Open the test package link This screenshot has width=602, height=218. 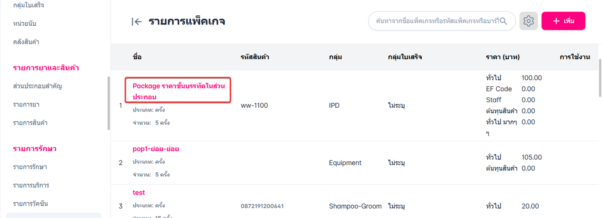(x=139, y=193)
